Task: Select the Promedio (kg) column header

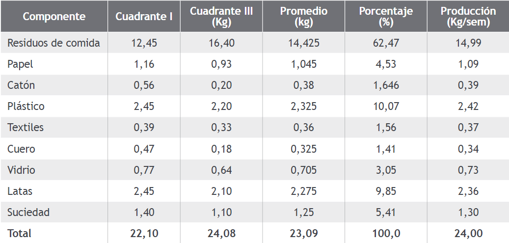Action: tap(303, 16)
